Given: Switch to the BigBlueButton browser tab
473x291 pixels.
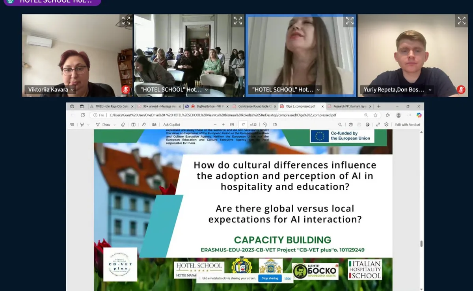Looking at the screenshot, I should coord(207,106).
